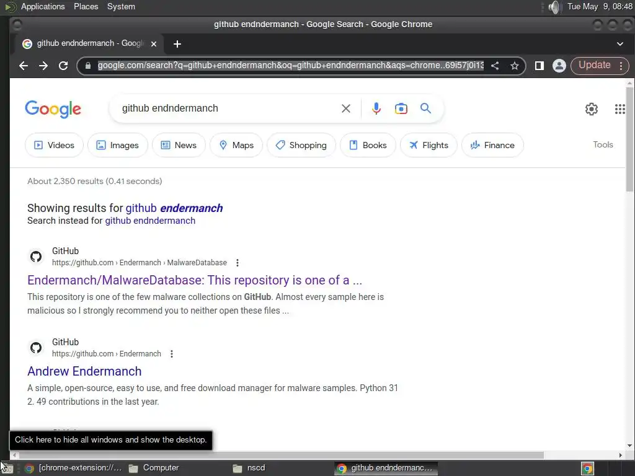Click the volume speaker icon in top panel

click(554, 7)
